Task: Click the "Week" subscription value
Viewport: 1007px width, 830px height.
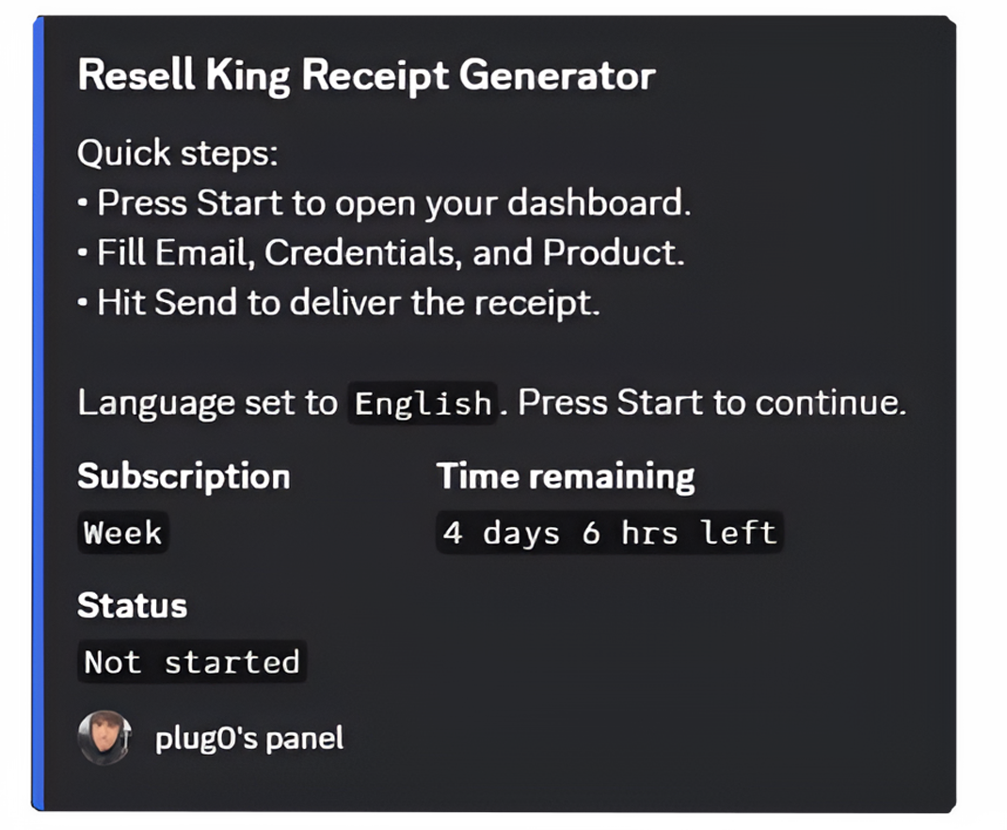Action: coord(122,534)
